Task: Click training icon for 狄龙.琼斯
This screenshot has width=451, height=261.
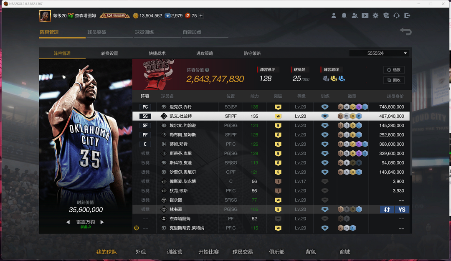Action: [325, 191]
